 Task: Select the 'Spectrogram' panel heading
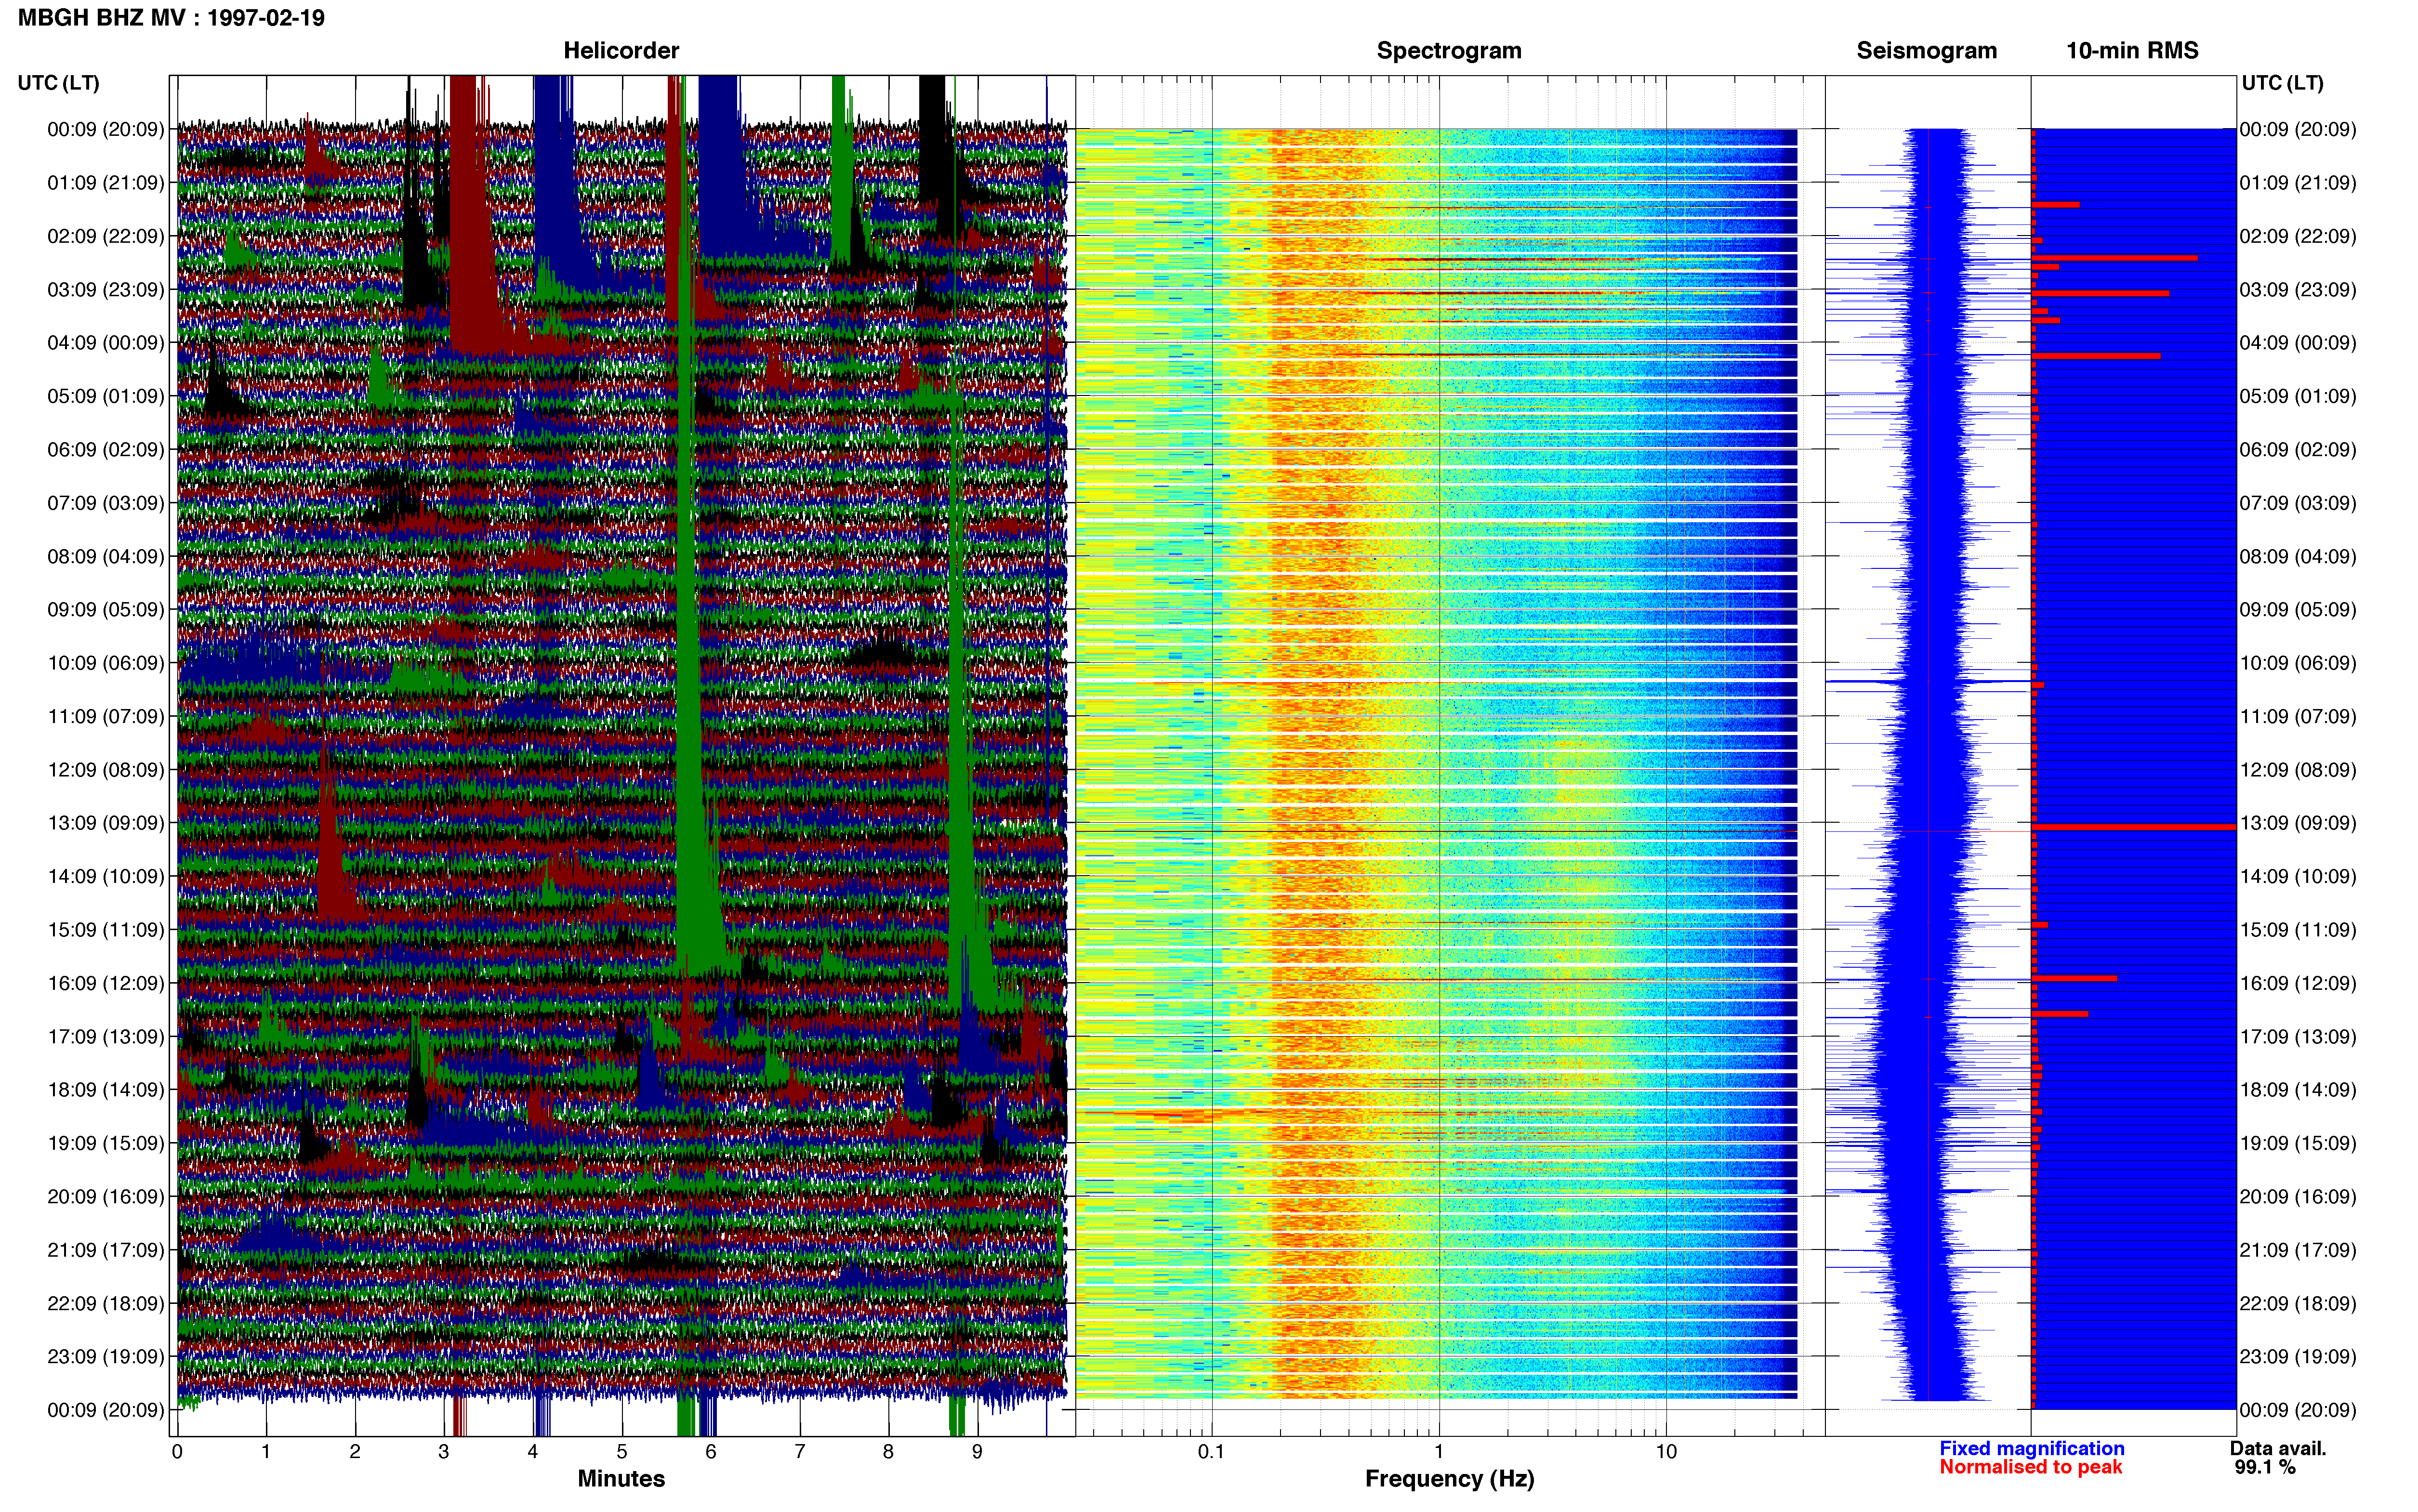click(1449, 51)
